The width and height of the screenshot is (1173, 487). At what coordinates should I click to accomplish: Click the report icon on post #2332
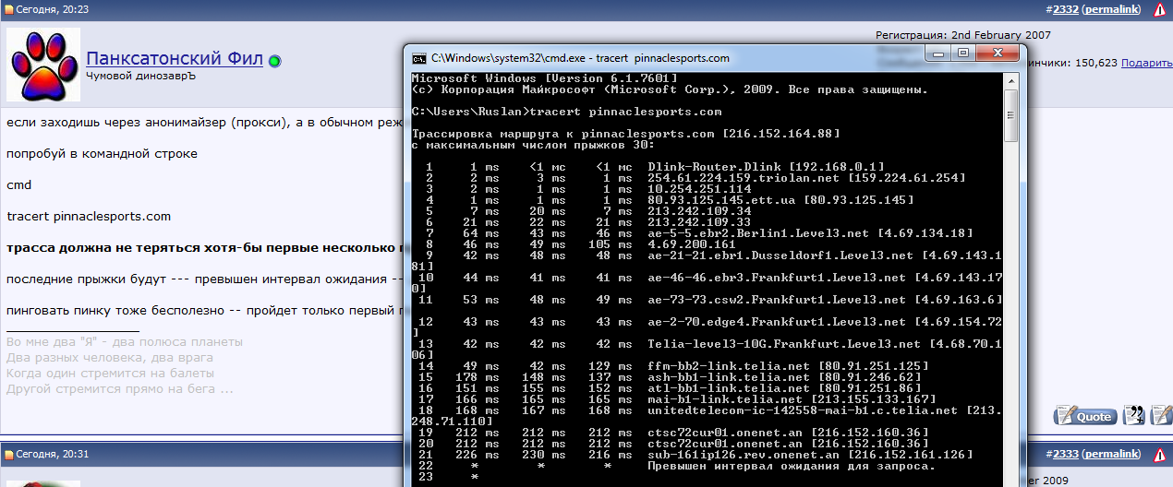tap(1160, 9)
